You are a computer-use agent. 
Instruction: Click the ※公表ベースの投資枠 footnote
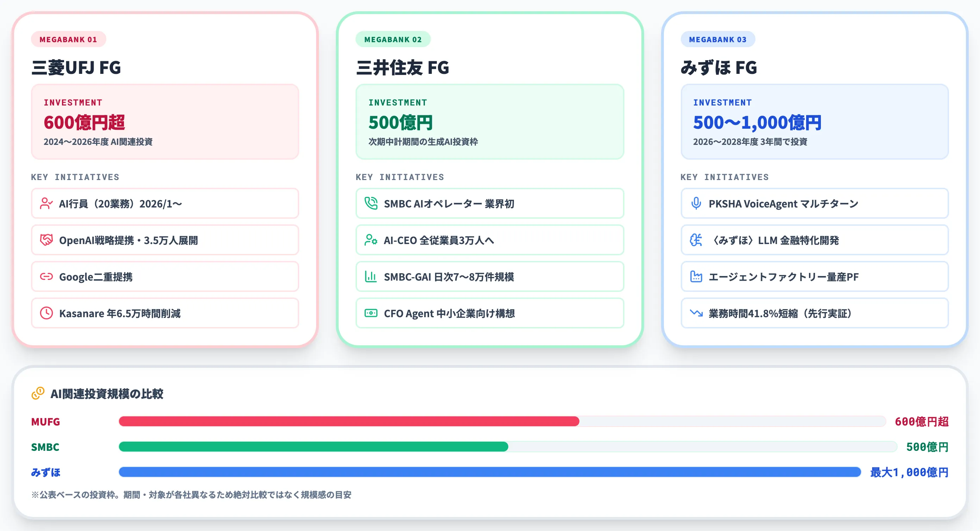(191, 494)
